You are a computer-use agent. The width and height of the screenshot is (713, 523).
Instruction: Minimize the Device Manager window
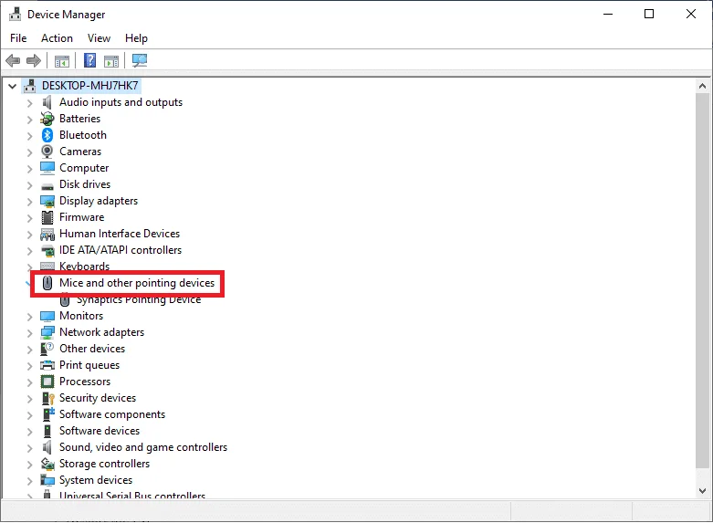pyautogui.click(x=608, y=14)
